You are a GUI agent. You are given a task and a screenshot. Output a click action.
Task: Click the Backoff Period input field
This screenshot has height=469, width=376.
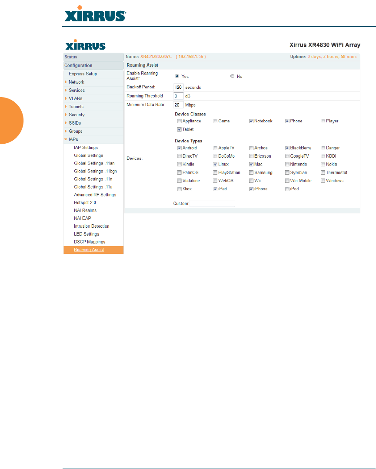coord(178,88)
